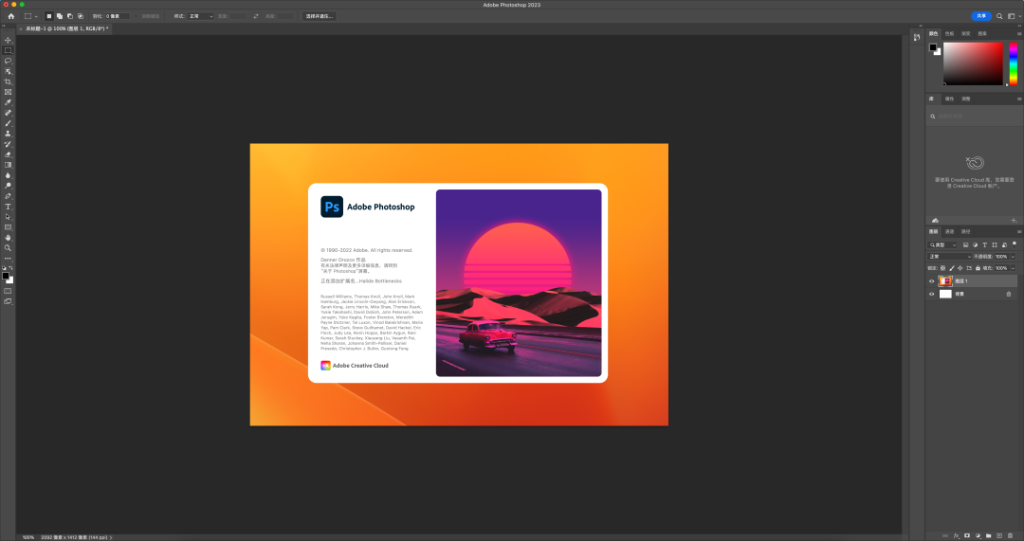Image resolution: width=1024 pixels, height=541 pixels.
Task: Filter for text layers with T icon
Action: [985, 244]
